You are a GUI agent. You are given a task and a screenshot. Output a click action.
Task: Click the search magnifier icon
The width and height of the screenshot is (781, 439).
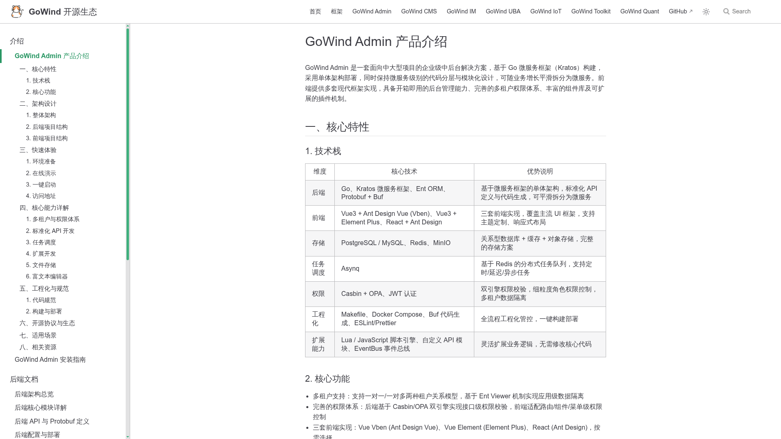(726, 11)
